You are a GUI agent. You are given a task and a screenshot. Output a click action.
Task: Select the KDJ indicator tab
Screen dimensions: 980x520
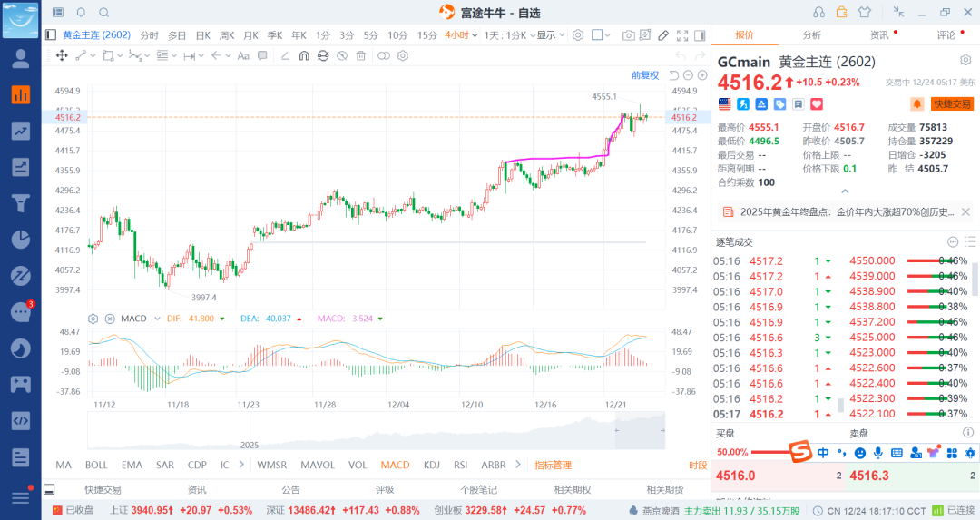[433, 465]
